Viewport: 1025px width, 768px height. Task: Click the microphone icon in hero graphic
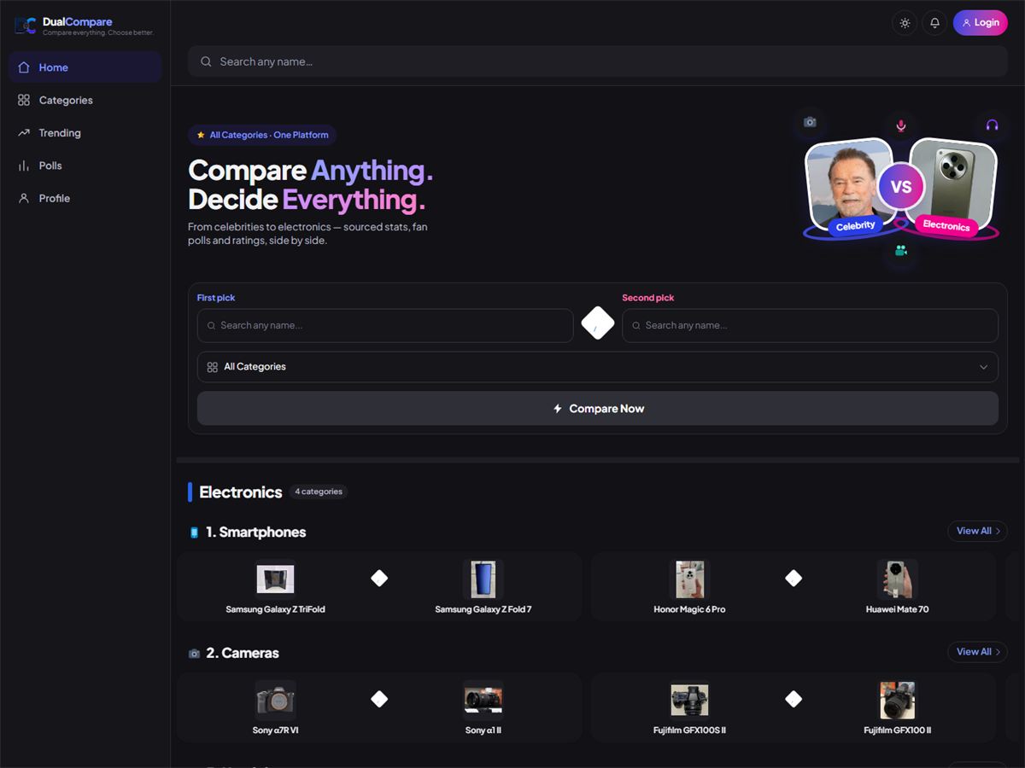pyautogui.click(x=900, y=125)
